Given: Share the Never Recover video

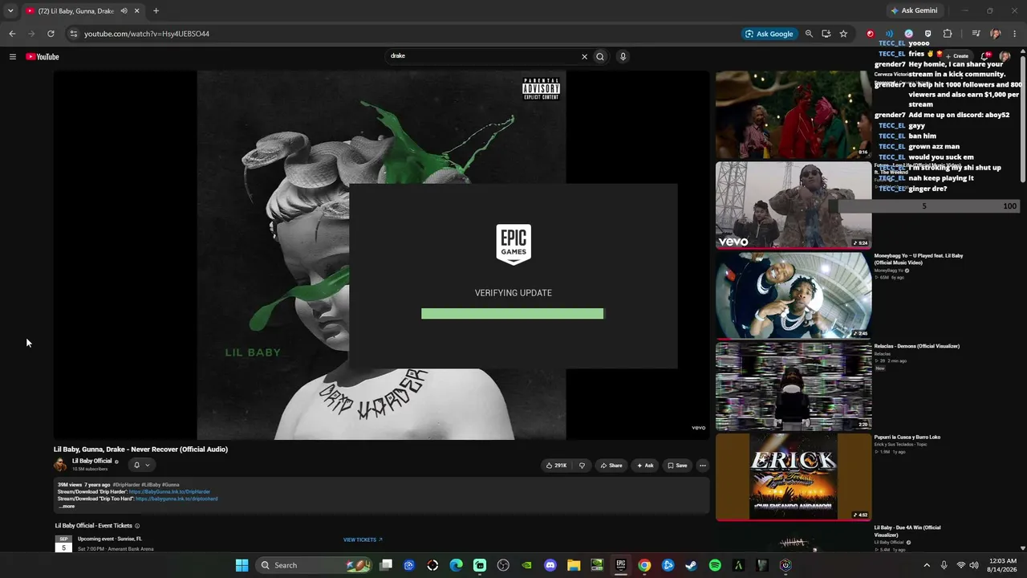Looking at the screenshot, I should click(x=611, y=466).
